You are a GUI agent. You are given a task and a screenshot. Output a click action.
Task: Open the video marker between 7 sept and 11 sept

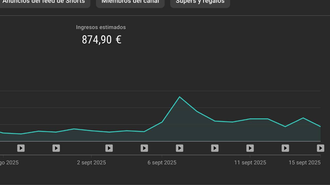point(214,148)
